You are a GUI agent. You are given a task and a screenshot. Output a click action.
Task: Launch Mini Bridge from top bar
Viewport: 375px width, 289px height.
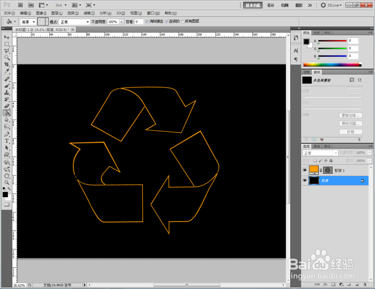click(x=31, y=5)
